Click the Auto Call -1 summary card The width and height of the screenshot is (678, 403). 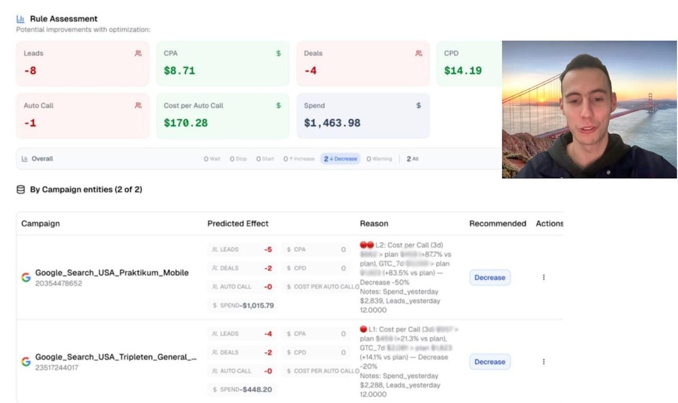coord(82,116)
